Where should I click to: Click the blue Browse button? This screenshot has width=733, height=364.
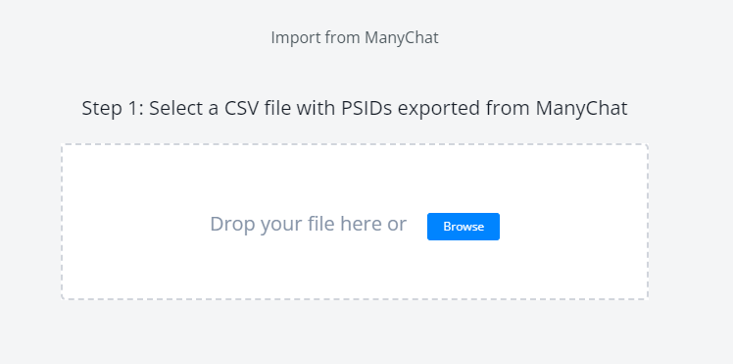coord(464,227)
